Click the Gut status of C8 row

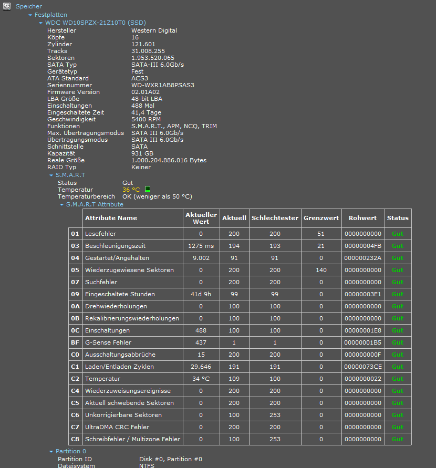click(398, 439)
